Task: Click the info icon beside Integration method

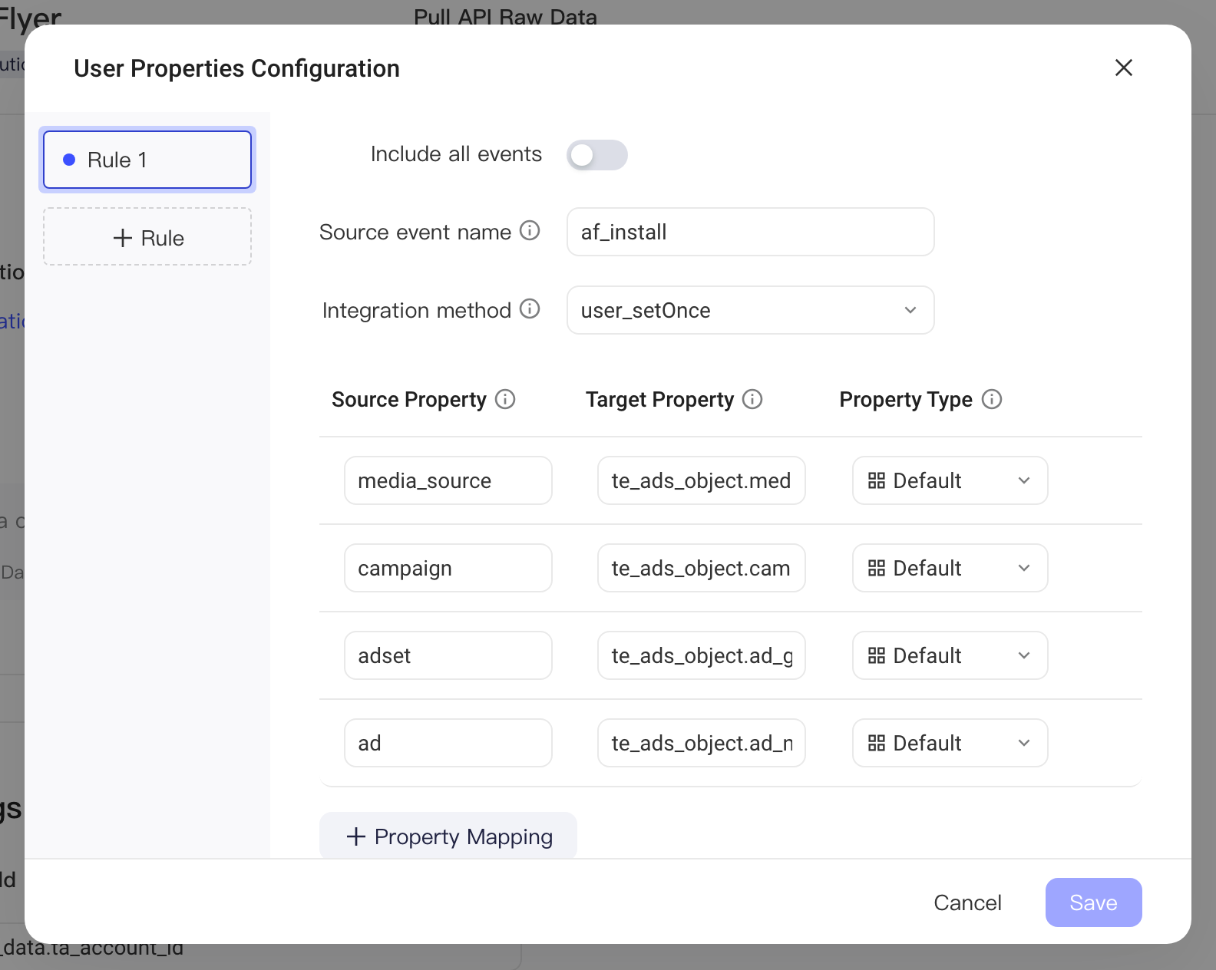Action: click(530, 308)
